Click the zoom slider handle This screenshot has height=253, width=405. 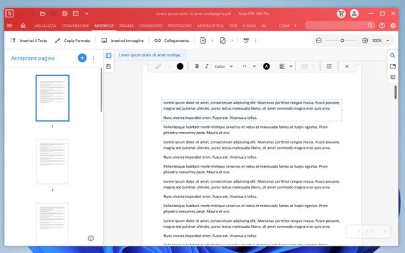click(342, 41)
